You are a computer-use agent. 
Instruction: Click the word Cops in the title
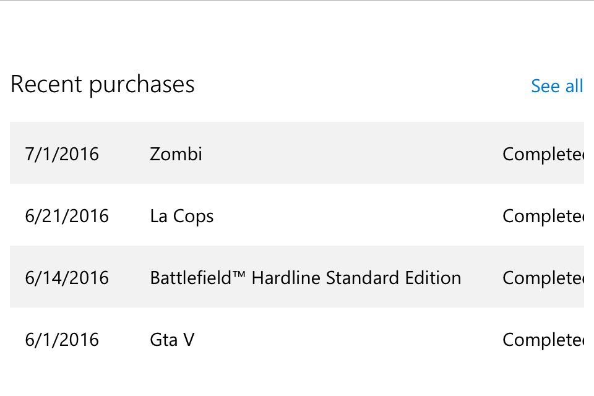click(193, 217)
